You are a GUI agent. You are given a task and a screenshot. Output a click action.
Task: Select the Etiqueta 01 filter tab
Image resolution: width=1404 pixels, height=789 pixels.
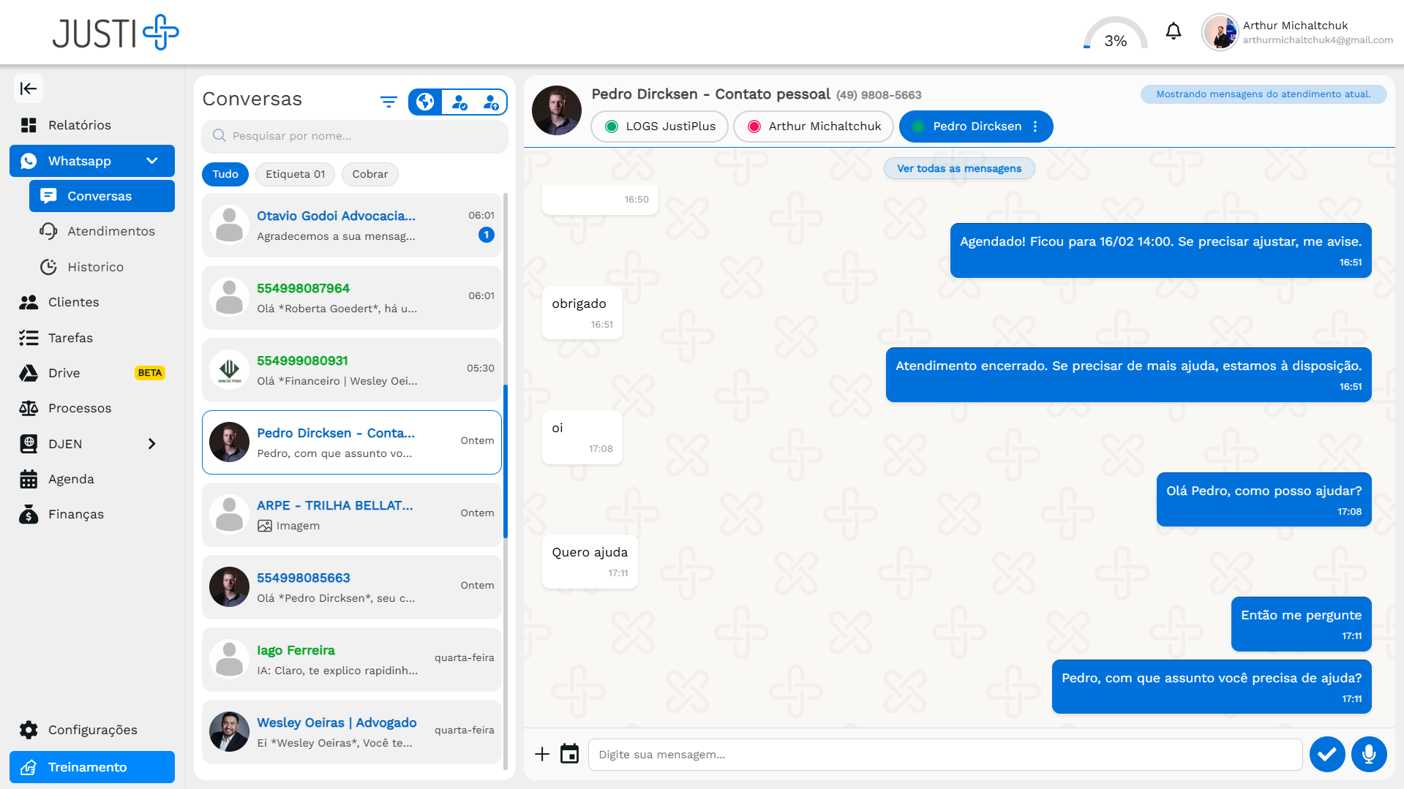coord(295,174)
